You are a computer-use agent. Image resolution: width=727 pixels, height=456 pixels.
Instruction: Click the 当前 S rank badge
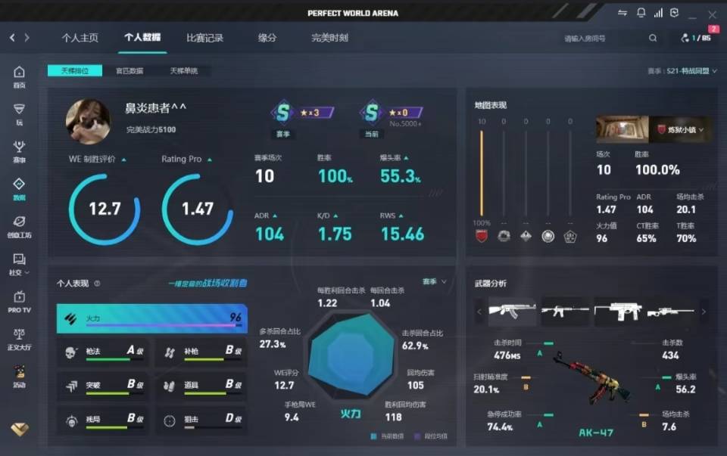(371, 113)
